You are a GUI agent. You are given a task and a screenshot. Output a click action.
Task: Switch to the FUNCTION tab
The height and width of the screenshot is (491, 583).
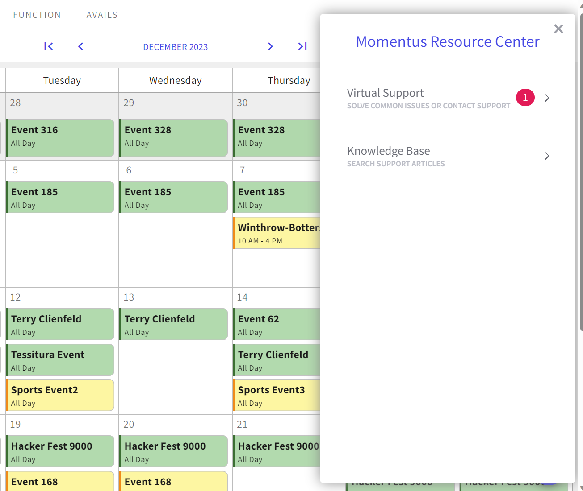pos(37,15)
